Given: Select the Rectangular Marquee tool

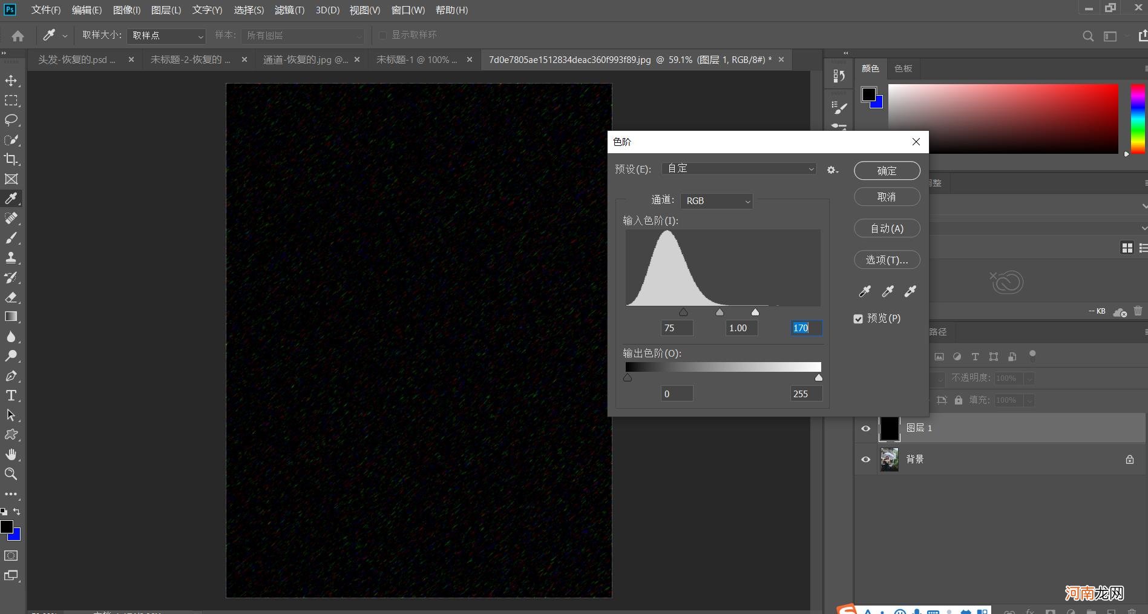Looking at the screenshot, I should point(11,101).
